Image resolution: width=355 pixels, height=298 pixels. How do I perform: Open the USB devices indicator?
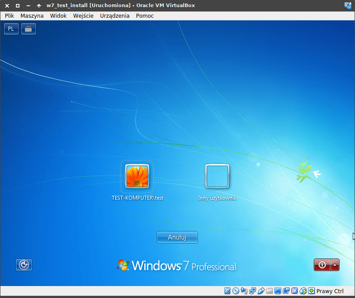click(261, 291)
